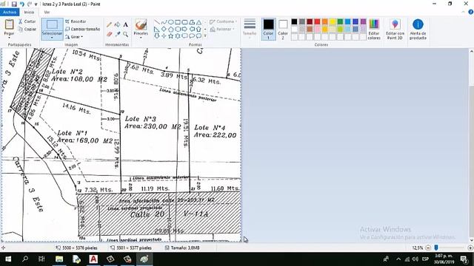The height and width of the screenshot is (266, 474).
Task: Select Color 2 background box
Action: pos(283,29)
